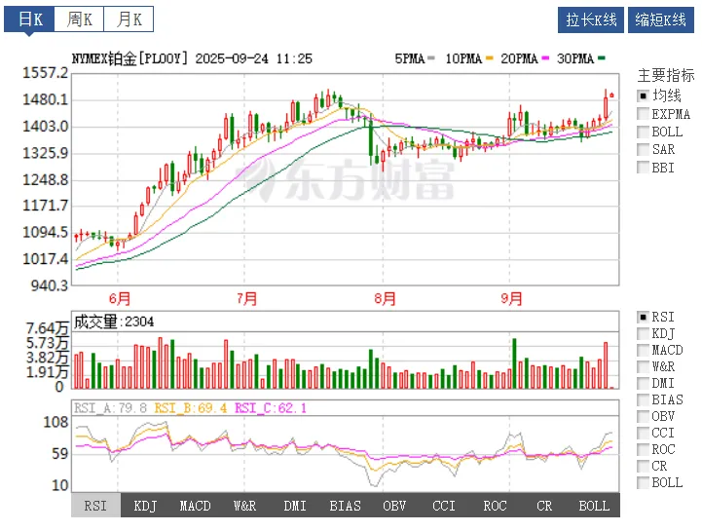
Task: Open the RSI tab in bottom bar
Action: point(95,506)
